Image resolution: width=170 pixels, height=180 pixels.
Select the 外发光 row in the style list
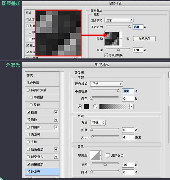42,172
